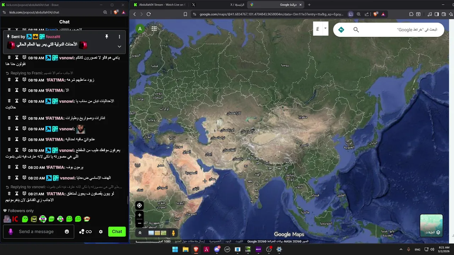This screenshot has height=255, width=454.
Task: Click the vsnowi username on 08:20 message
Action: (67, 178)
